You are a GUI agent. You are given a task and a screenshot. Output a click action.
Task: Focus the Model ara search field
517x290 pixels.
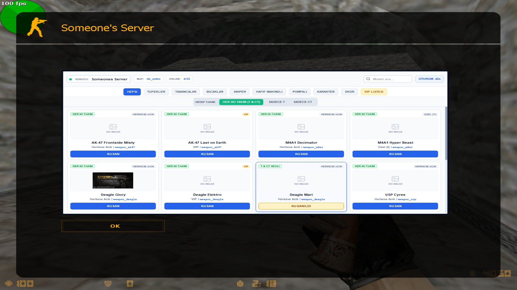point(388,79)
